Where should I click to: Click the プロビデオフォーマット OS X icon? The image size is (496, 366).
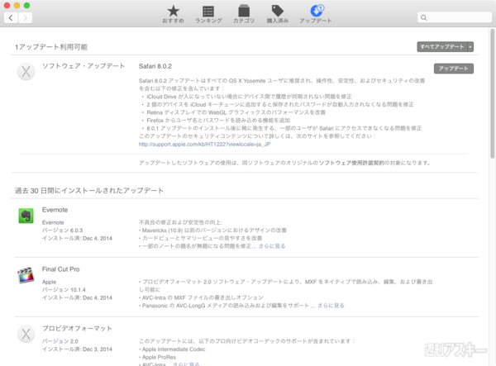click(x=26, y=334)
